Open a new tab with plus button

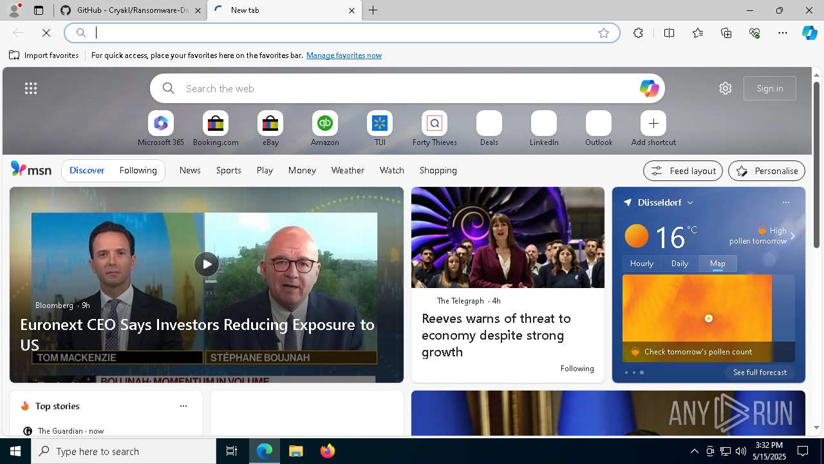click(x=373, y=10)
